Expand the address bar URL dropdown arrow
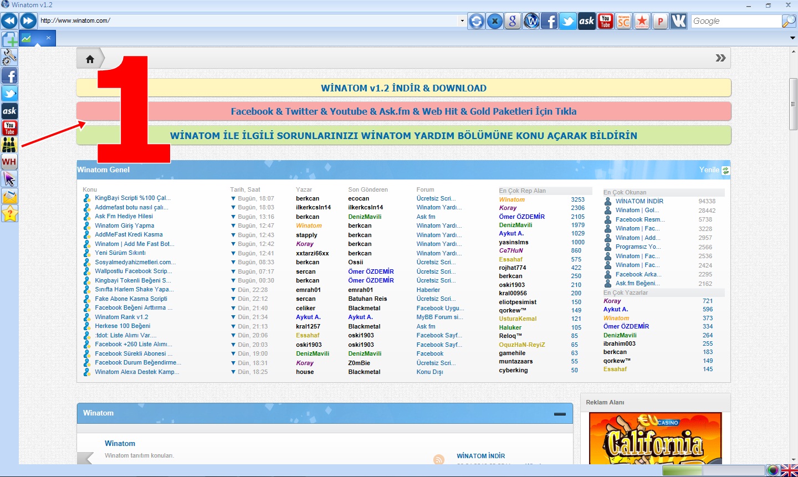This screenshot has height=477, width=798. tap(462, 21)
